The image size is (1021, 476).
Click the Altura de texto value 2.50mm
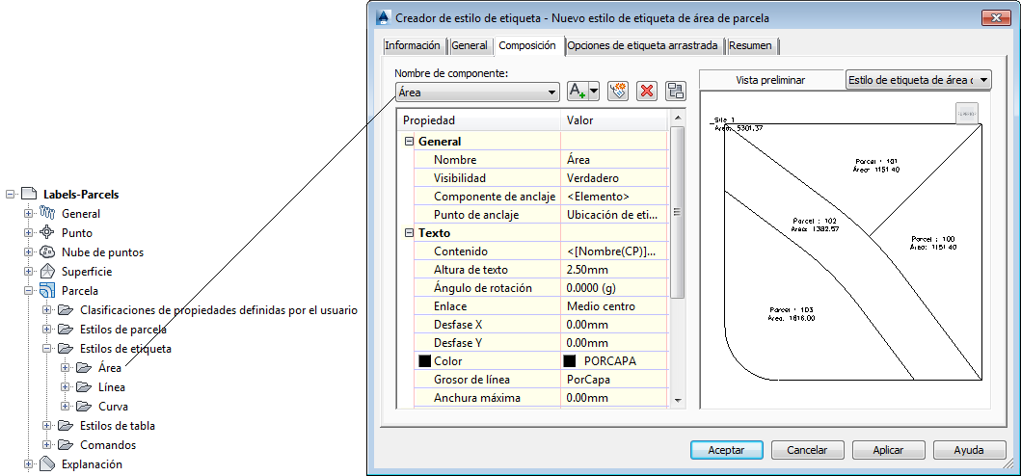[614, 270]
